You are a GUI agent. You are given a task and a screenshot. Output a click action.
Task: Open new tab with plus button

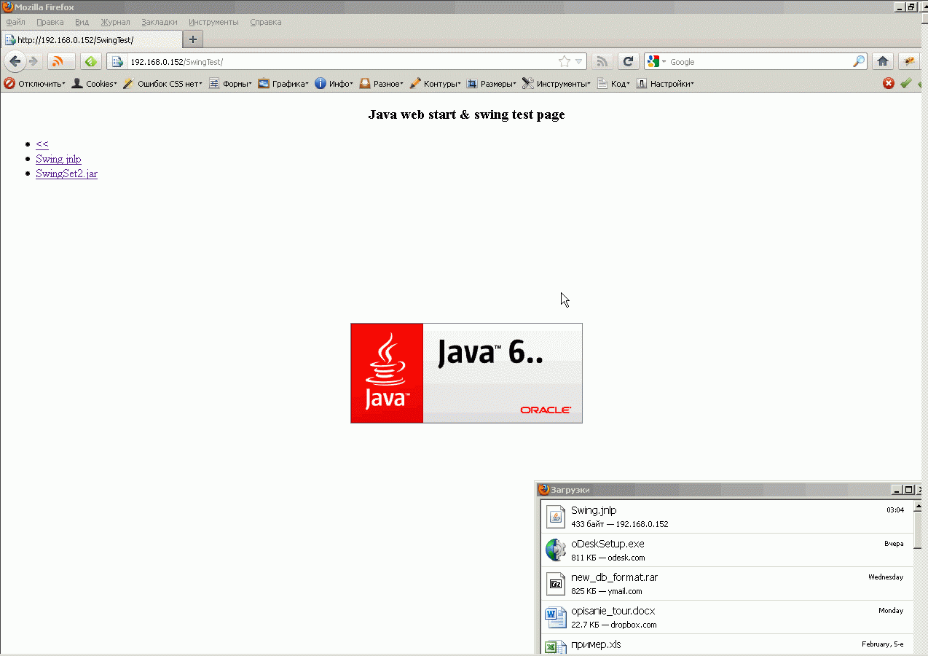pyautogui.click(x=193, y=39)
